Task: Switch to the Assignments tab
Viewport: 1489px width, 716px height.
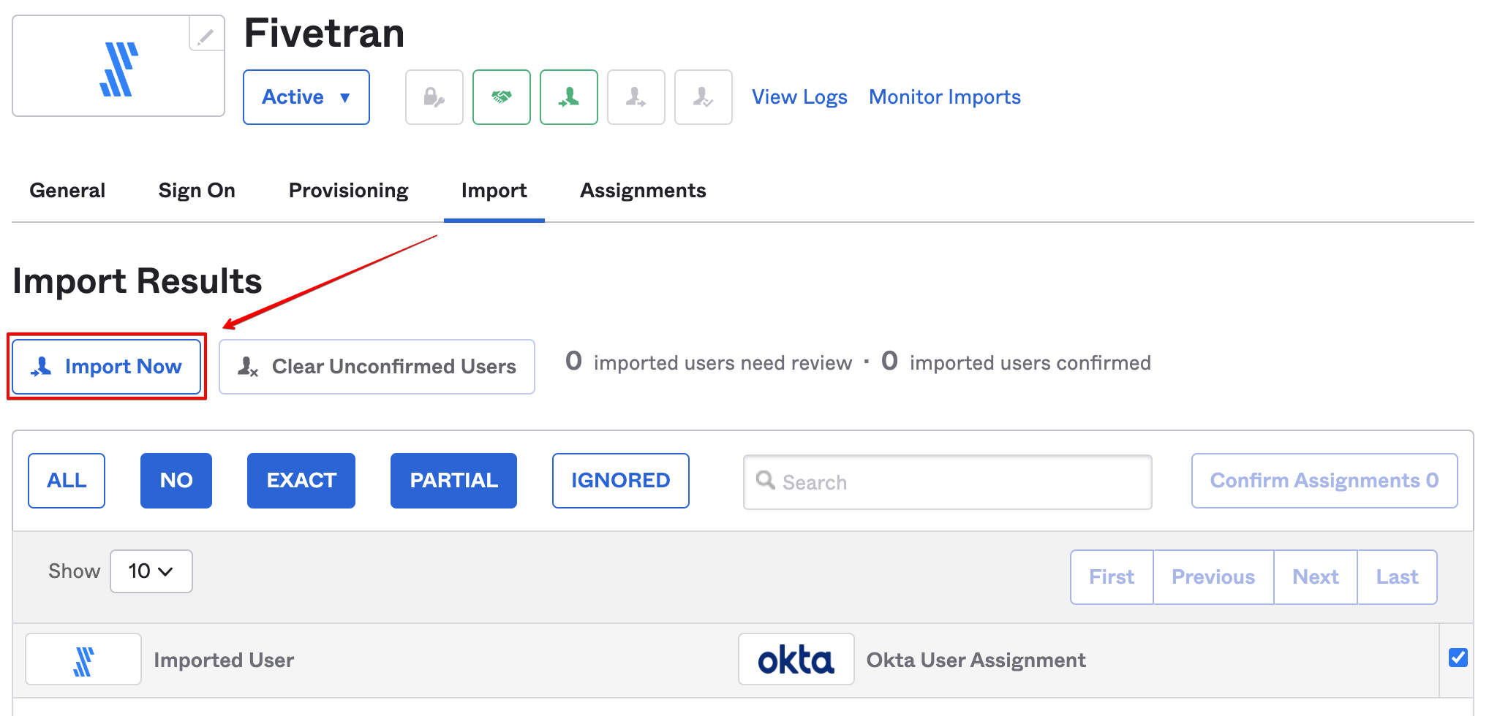Action: pyautogui.click(x=643, y=191)
